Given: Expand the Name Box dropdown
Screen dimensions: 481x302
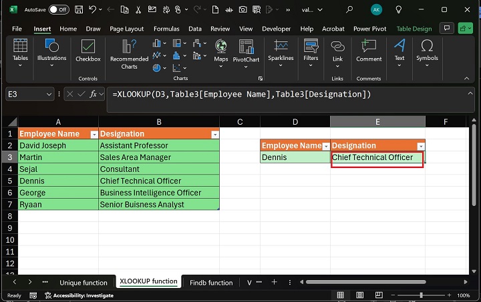Looking at the screenshot, I should (49, 95).
